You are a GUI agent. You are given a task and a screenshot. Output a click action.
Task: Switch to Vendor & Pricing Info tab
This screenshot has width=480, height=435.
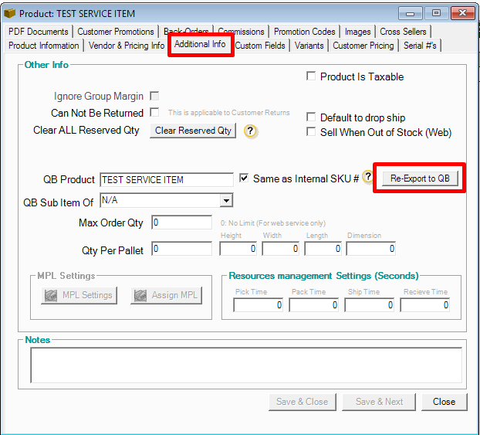point(127,46)
